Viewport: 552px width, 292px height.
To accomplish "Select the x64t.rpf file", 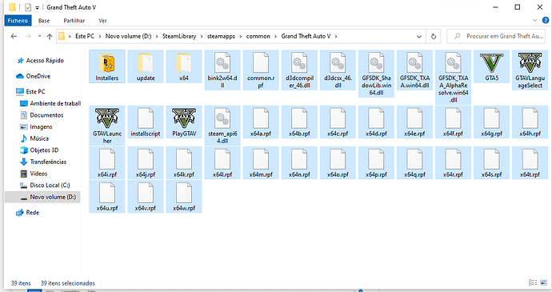I will point(530,163).
